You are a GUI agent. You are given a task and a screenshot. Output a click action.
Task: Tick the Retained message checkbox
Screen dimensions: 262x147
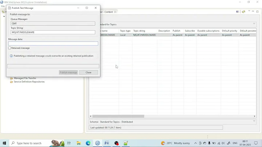(9, 48)
